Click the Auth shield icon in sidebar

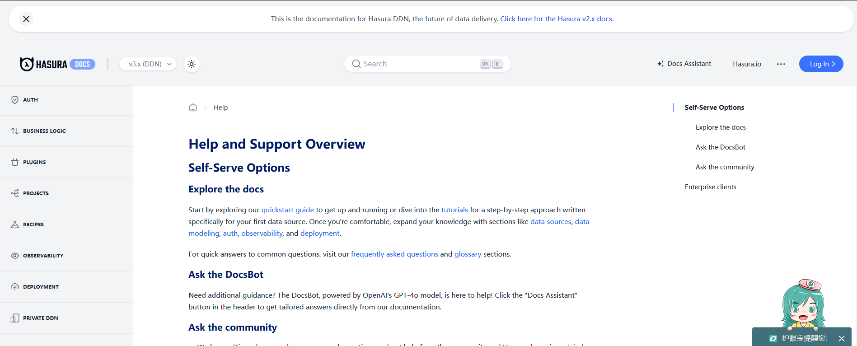coord(15,100)
